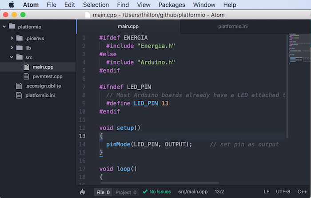
Task: Click the .pioenvs folder icon
Action: (x=20, y=38)
